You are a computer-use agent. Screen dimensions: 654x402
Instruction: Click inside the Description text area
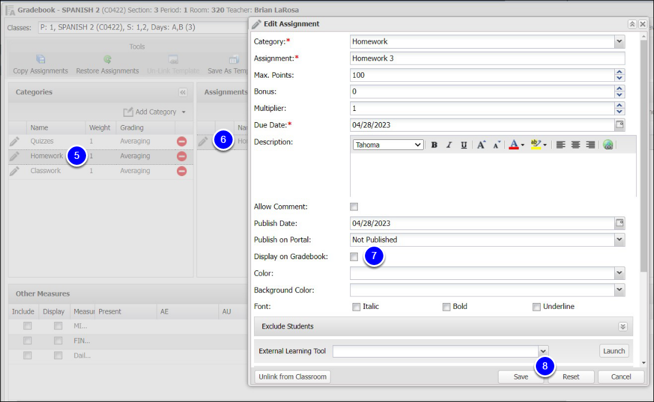click(493, 175)
